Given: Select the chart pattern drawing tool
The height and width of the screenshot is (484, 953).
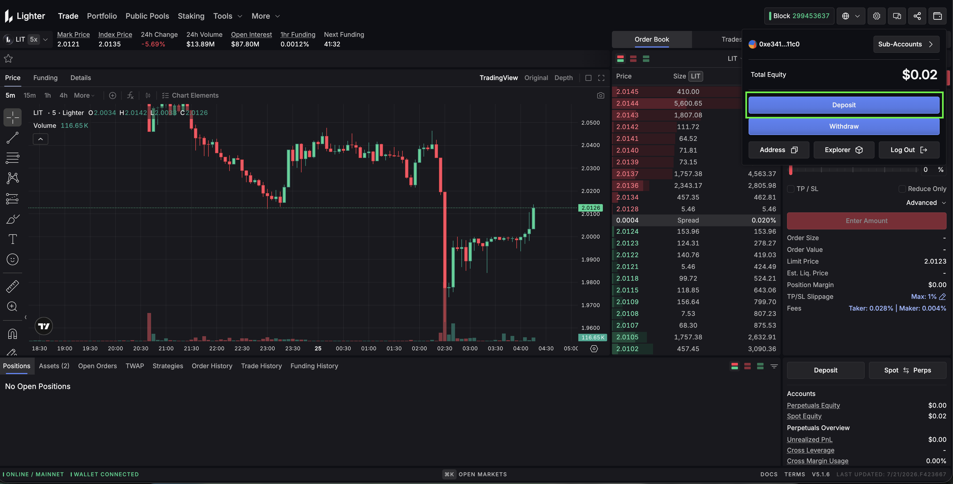Looking at the screenshot, I should (13, 178).
